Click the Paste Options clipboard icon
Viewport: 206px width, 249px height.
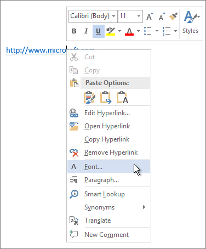coord(74,83)
